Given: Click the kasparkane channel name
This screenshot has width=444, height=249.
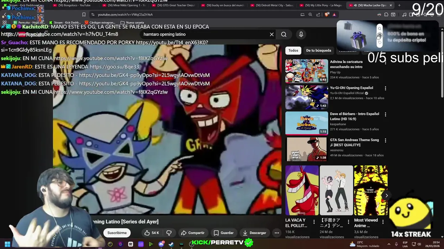Looking at the screenshot, I should tap(338, 124).
